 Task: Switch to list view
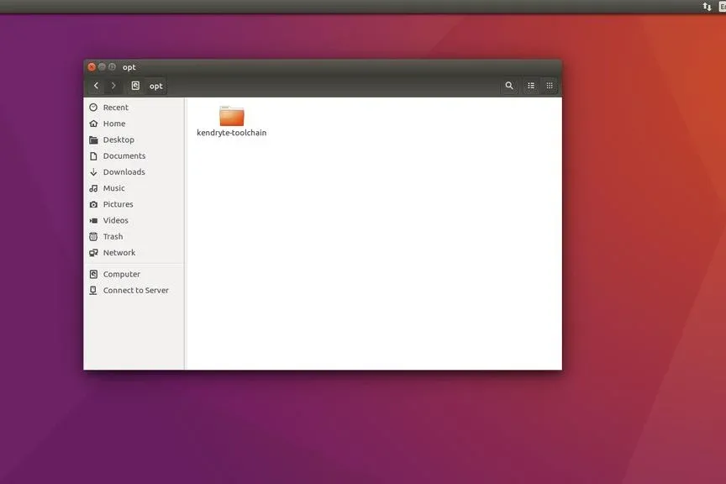pos(531,86)
